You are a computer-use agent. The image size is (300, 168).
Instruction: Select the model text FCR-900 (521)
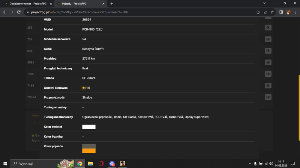click(x=92, y=29)
